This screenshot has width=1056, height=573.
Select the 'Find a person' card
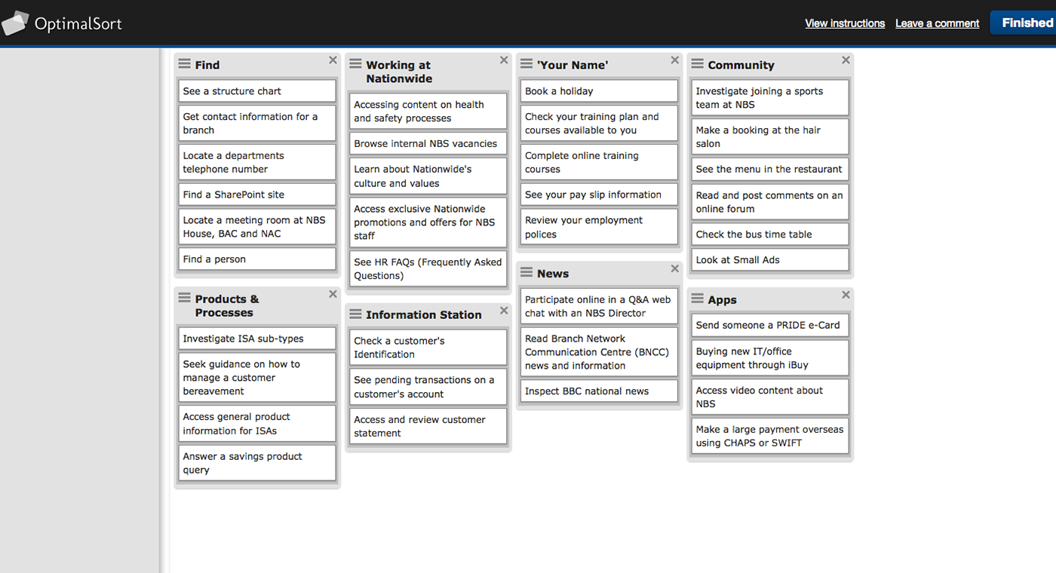click(x=257, y=259)
